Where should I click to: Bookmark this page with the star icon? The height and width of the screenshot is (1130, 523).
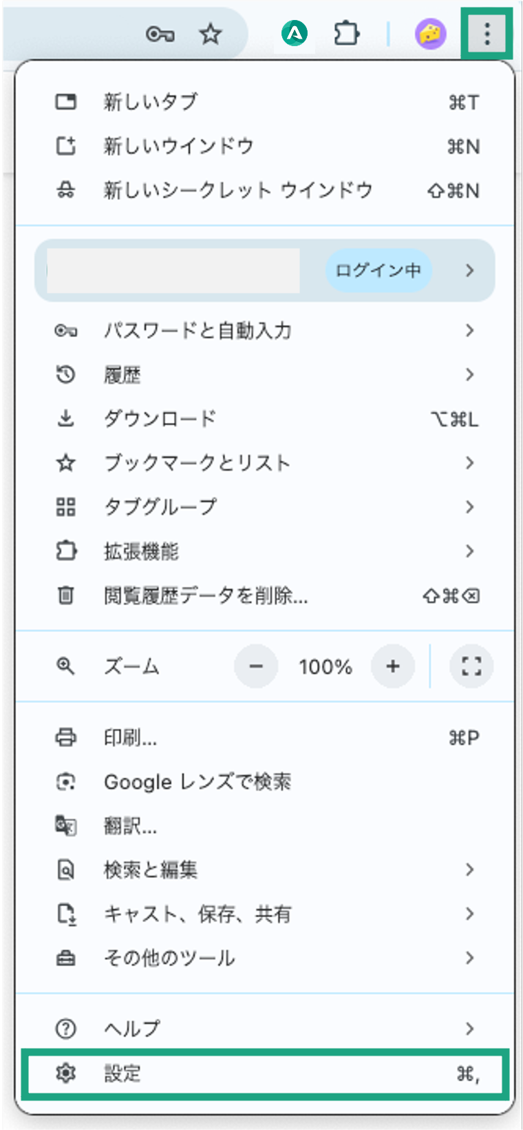coord(210,34)
